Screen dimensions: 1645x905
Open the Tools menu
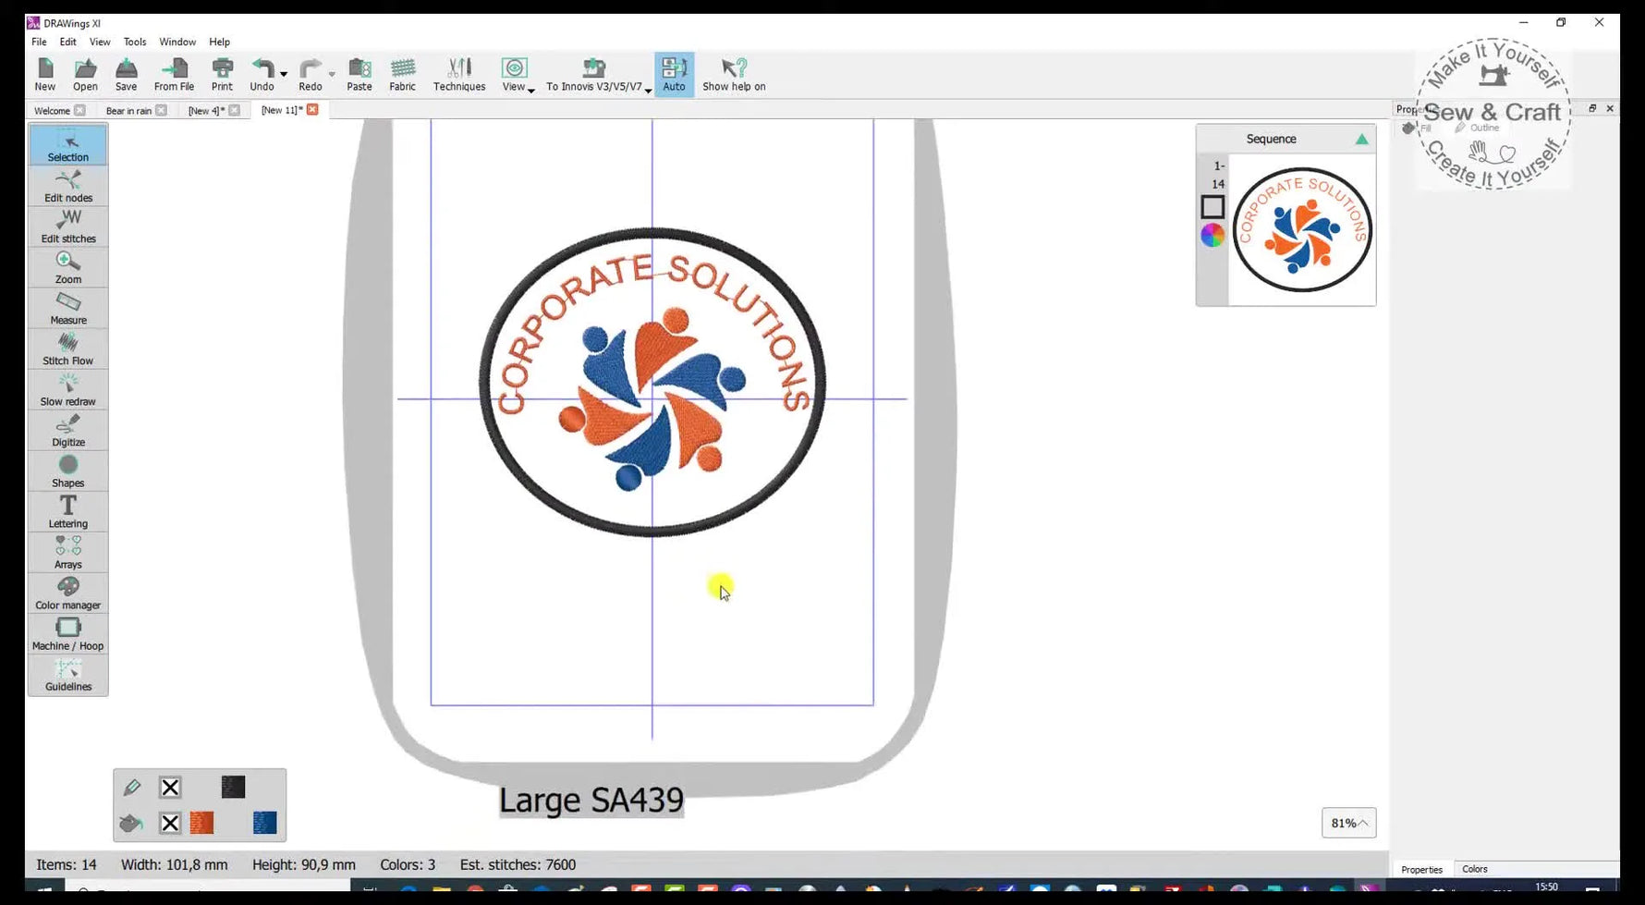135,42
